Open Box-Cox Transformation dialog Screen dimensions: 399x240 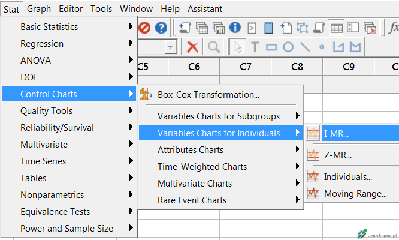pos(208,94)
